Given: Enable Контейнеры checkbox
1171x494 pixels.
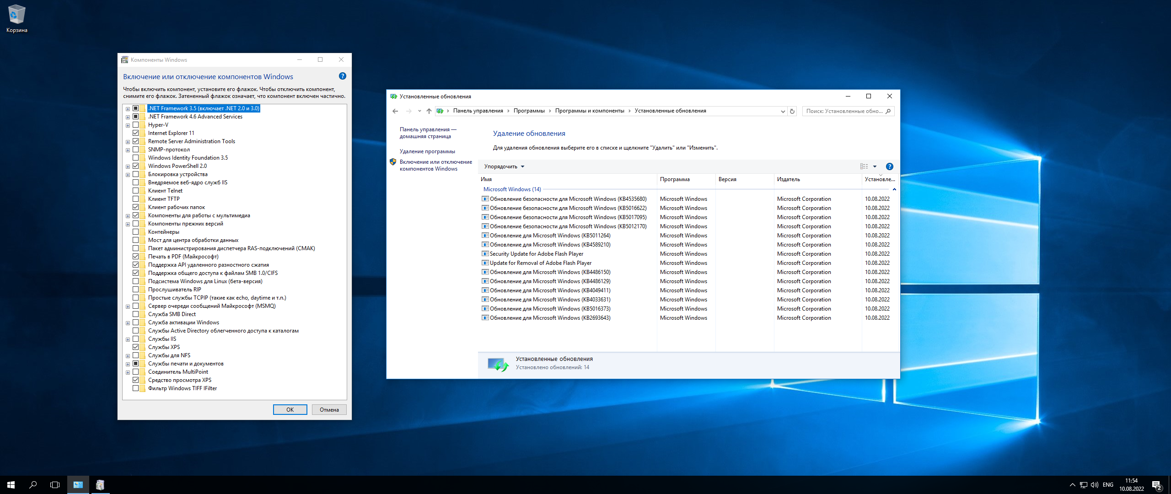Looking at the screenshot, I should click(x=136, y=232).
